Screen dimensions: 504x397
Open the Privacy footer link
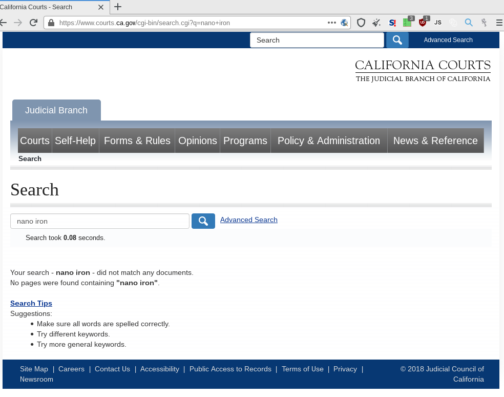(345, 369)
